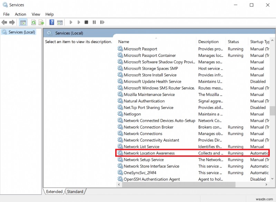The image size is (276, 202).
Task: Open Help using the question mark icon
Action: tap(51, 22)
